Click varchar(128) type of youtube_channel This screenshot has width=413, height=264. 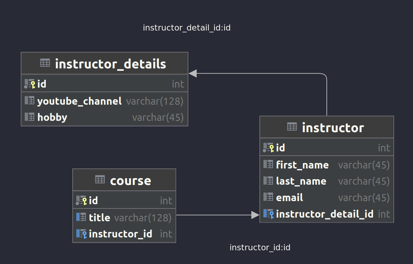coord(155,101)
